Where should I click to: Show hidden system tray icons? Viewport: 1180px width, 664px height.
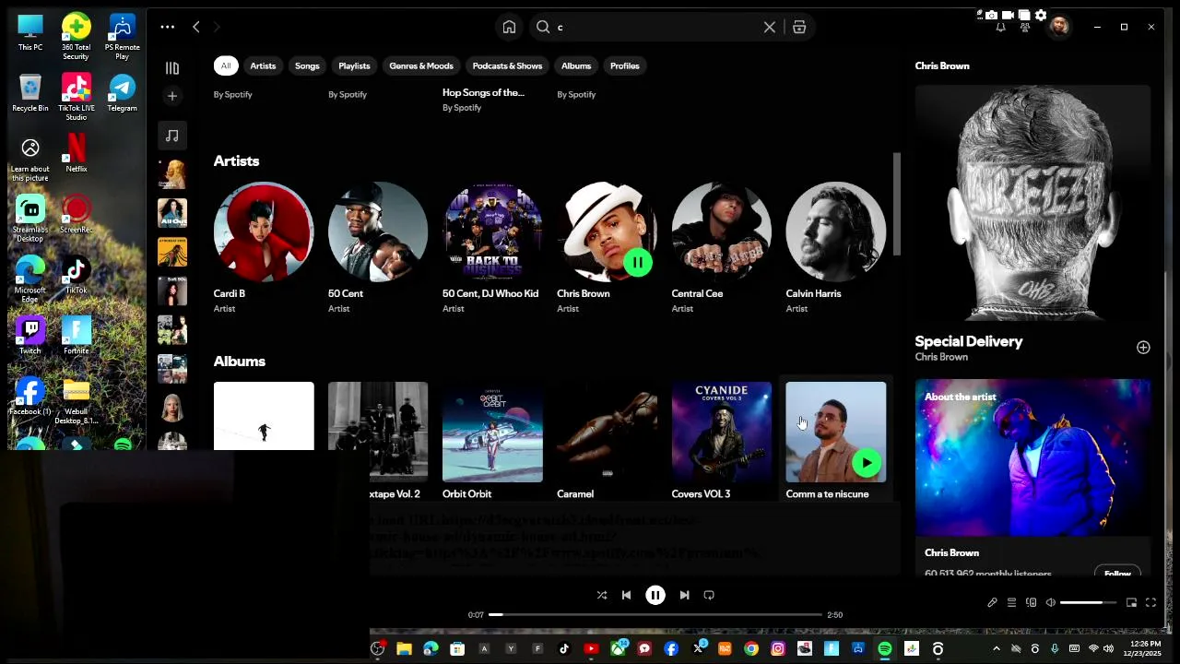[996, 649]
